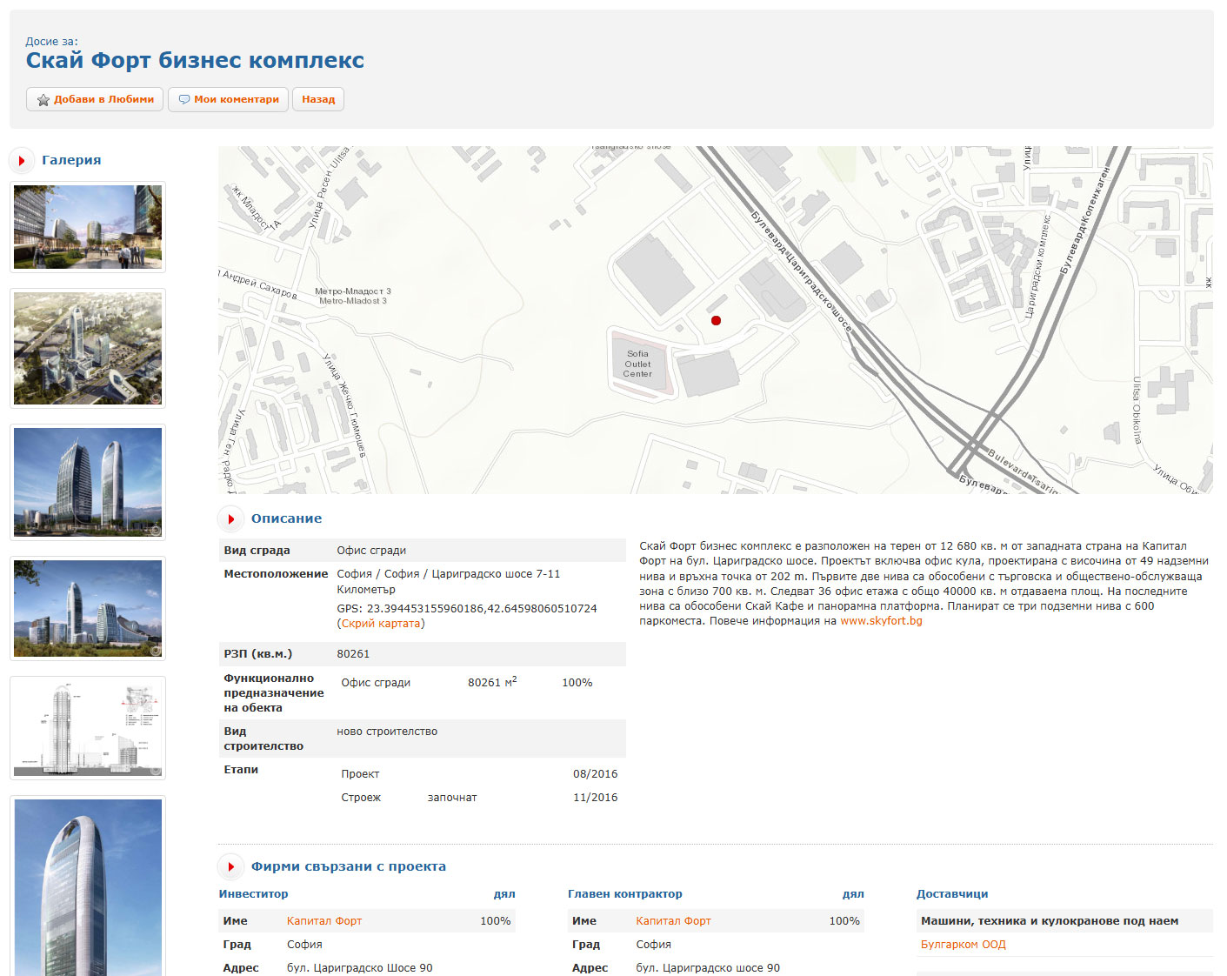Open the www.skyfort.bg website link
The image size is (1227, 976).
pos(881,621)
